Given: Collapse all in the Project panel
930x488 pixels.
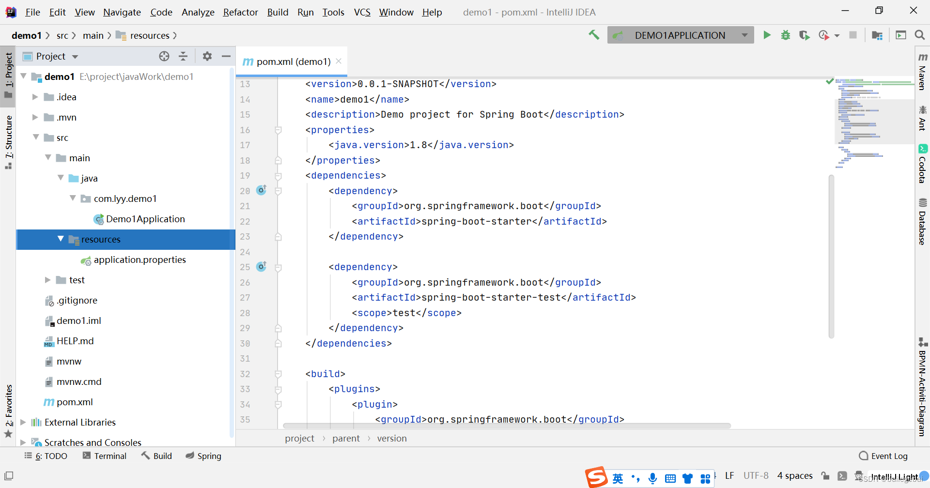Looking at the screenshot, I should (x=183, y=56).
